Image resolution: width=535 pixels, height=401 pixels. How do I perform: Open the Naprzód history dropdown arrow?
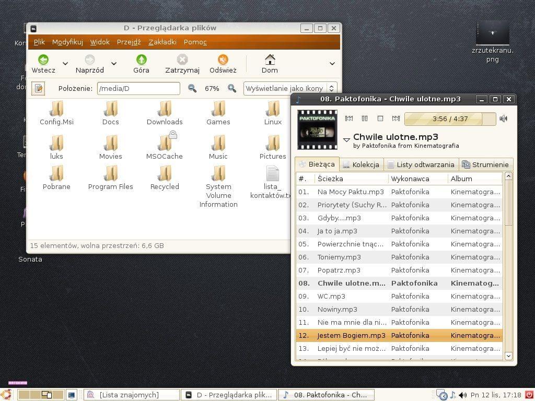pyautogui.click(x=114, y=63)
